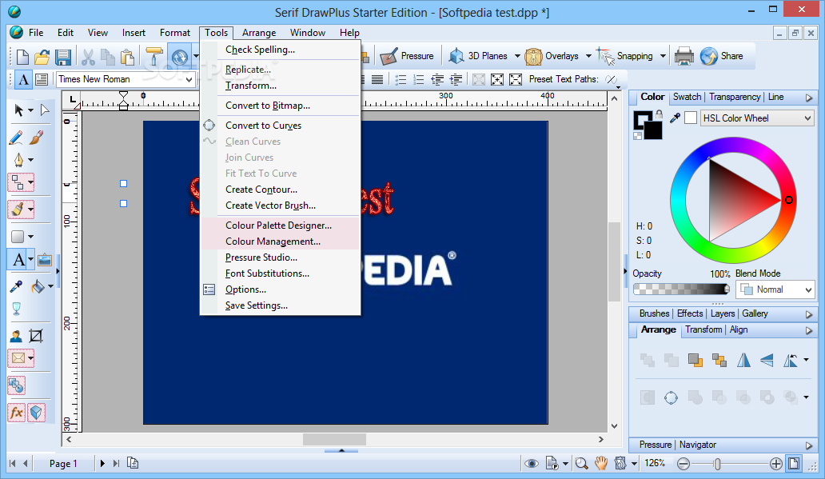
Task: Toggle the 3D Planes button
Action: tap(478, 56)
